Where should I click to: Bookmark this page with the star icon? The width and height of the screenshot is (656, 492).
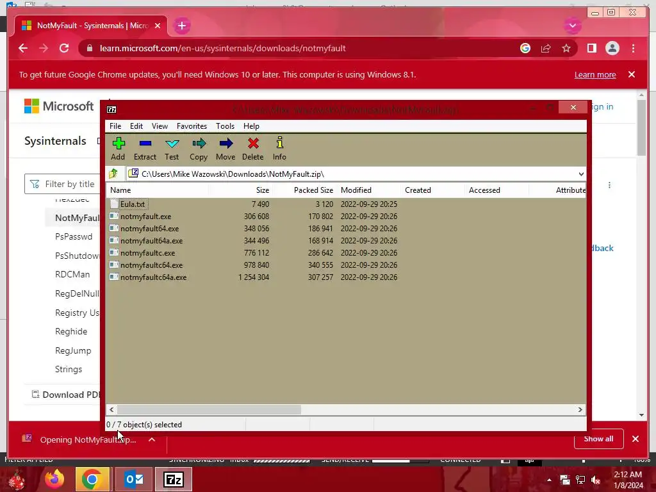click(566, 49)
